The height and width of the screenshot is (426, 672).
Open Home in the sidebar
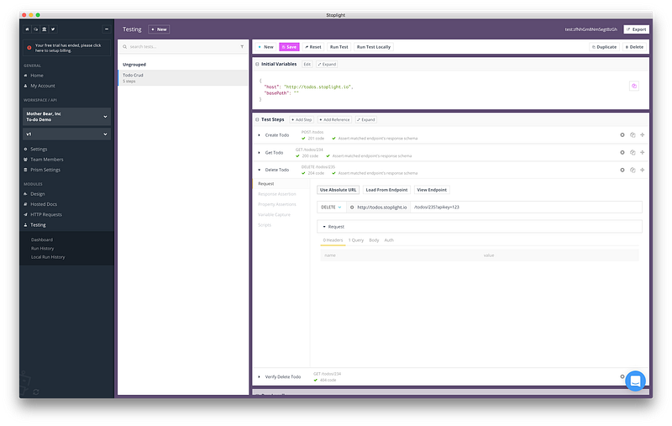pos(36,76)
